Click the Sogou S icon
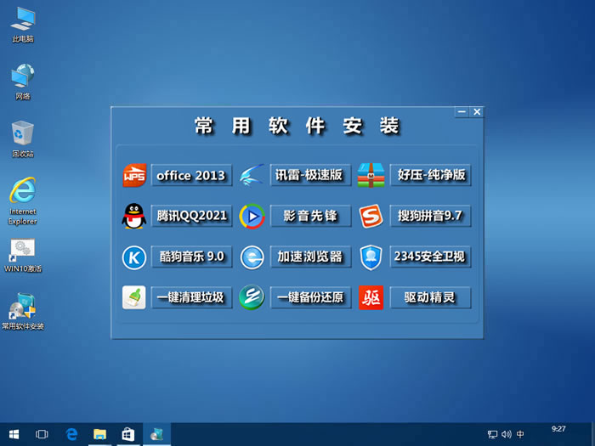Viewport: 595px width, 446px height. (371, 216)
